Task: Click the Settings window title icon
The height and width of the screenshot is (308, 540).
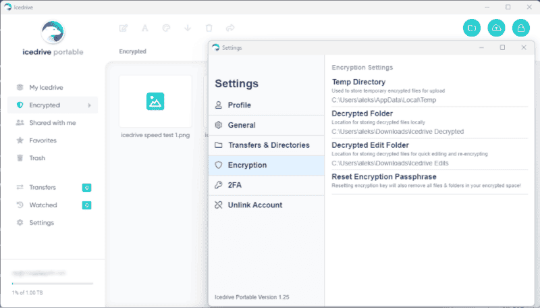Action: [216, 47]
